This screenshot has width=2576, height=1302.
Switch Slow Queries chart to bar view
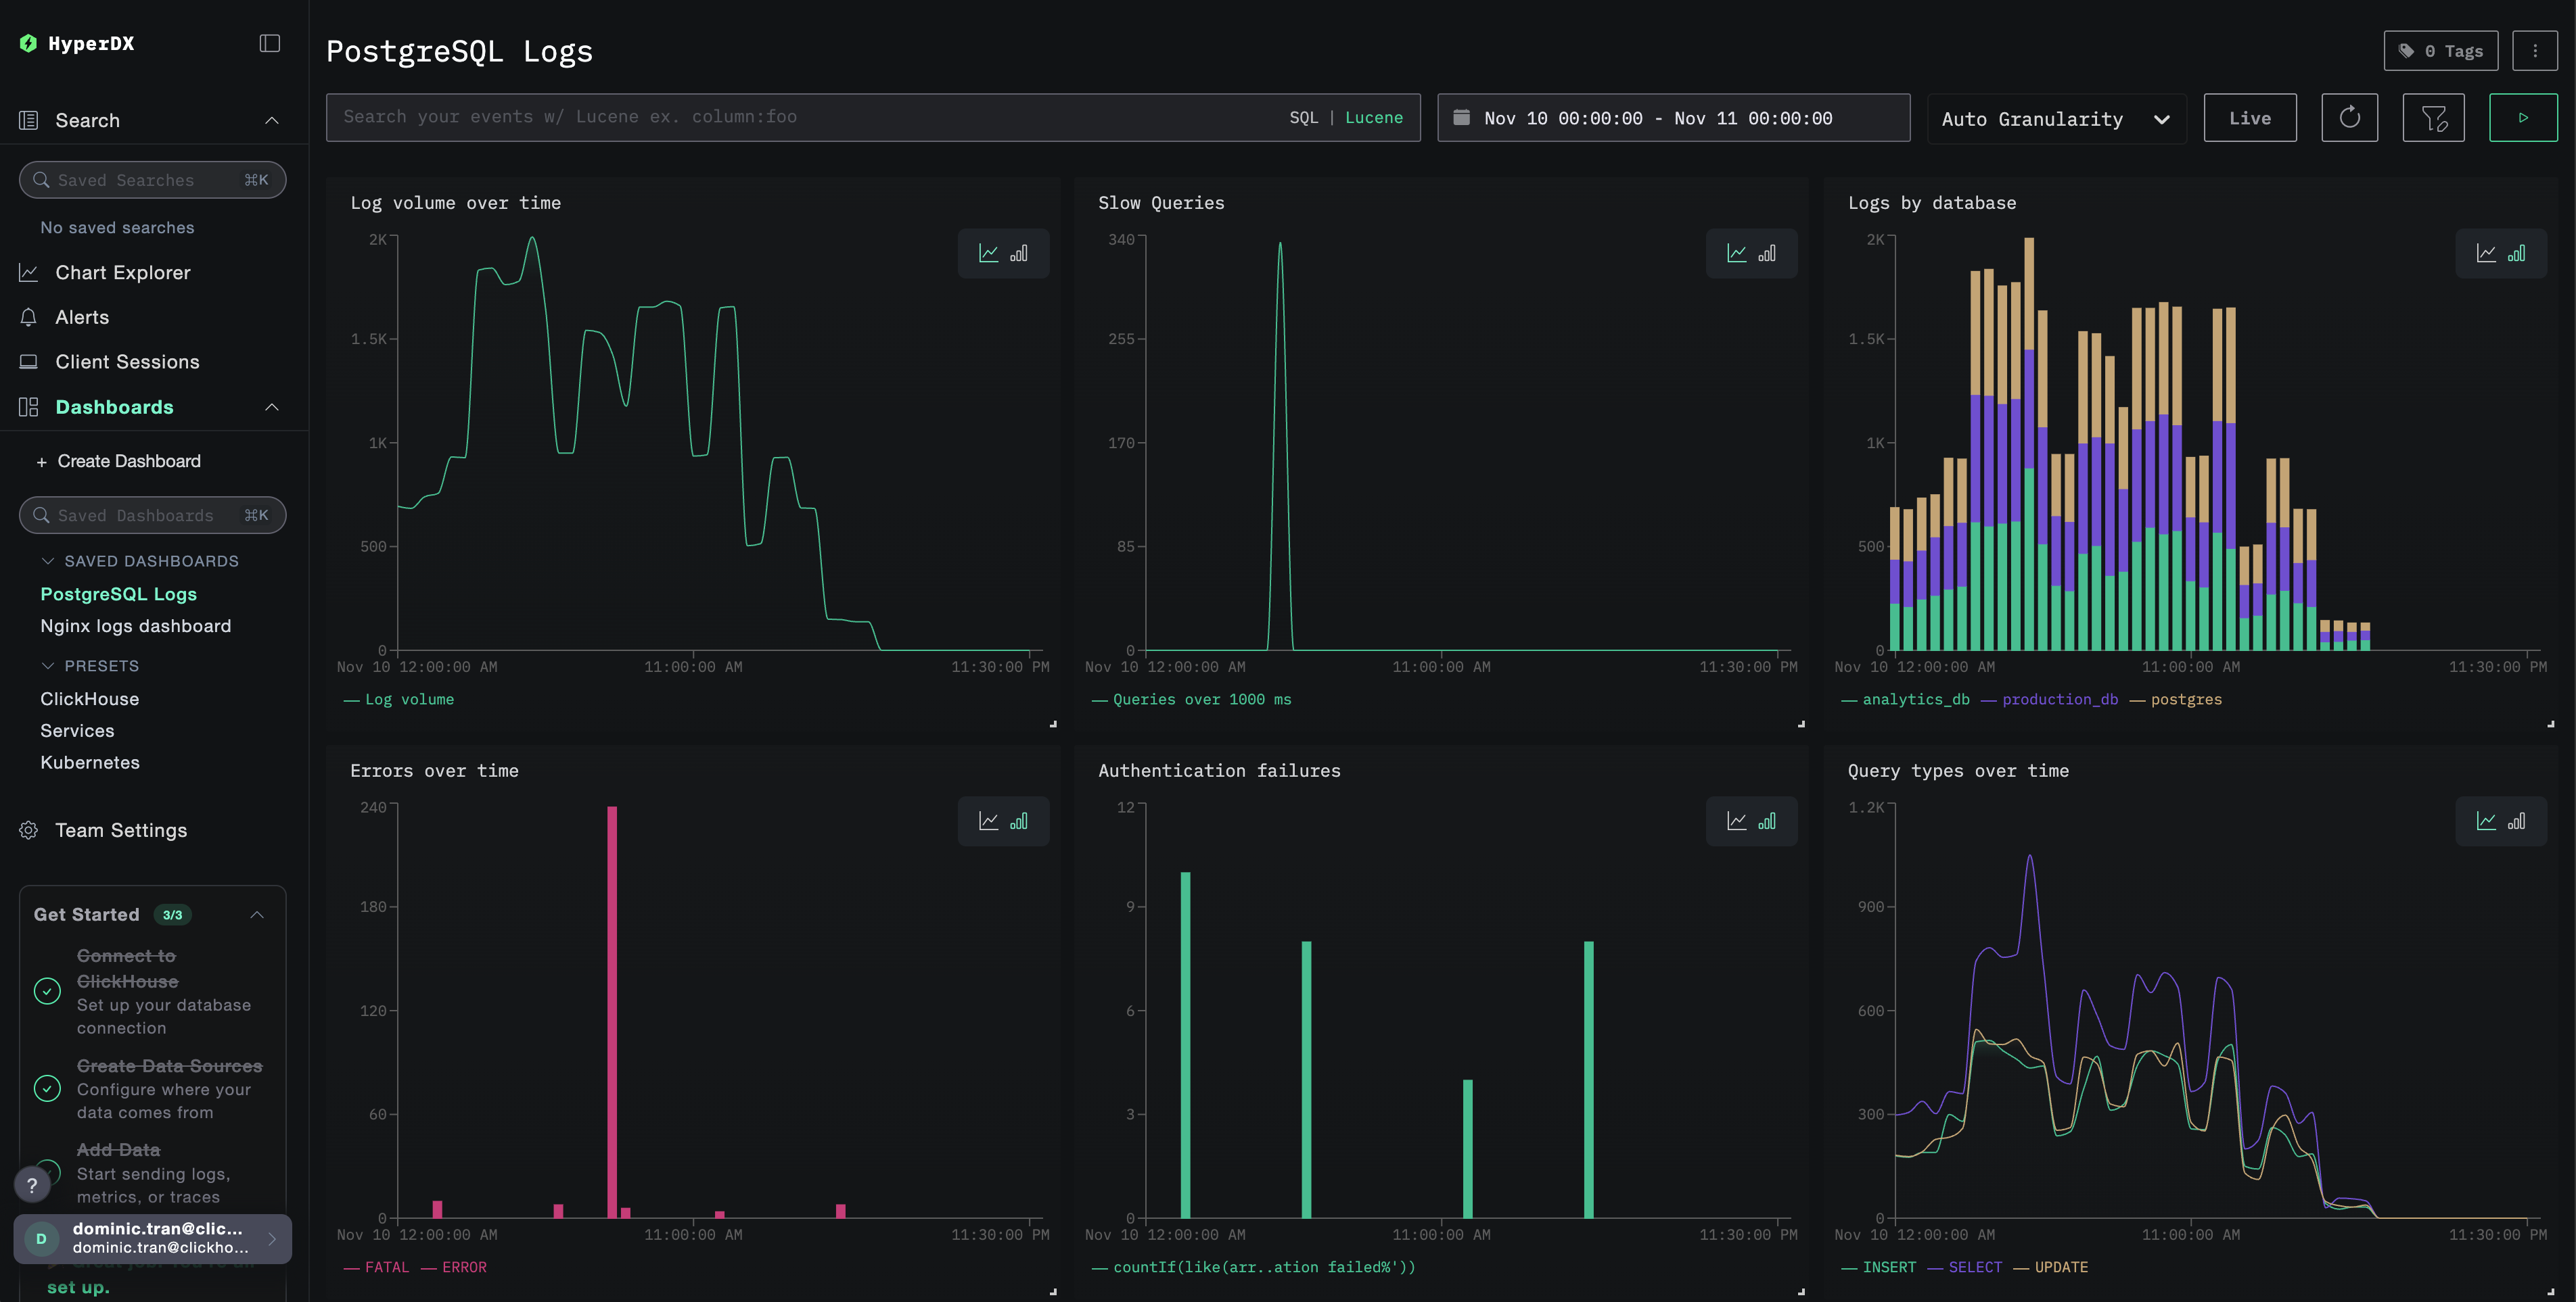coord(1767,253)
